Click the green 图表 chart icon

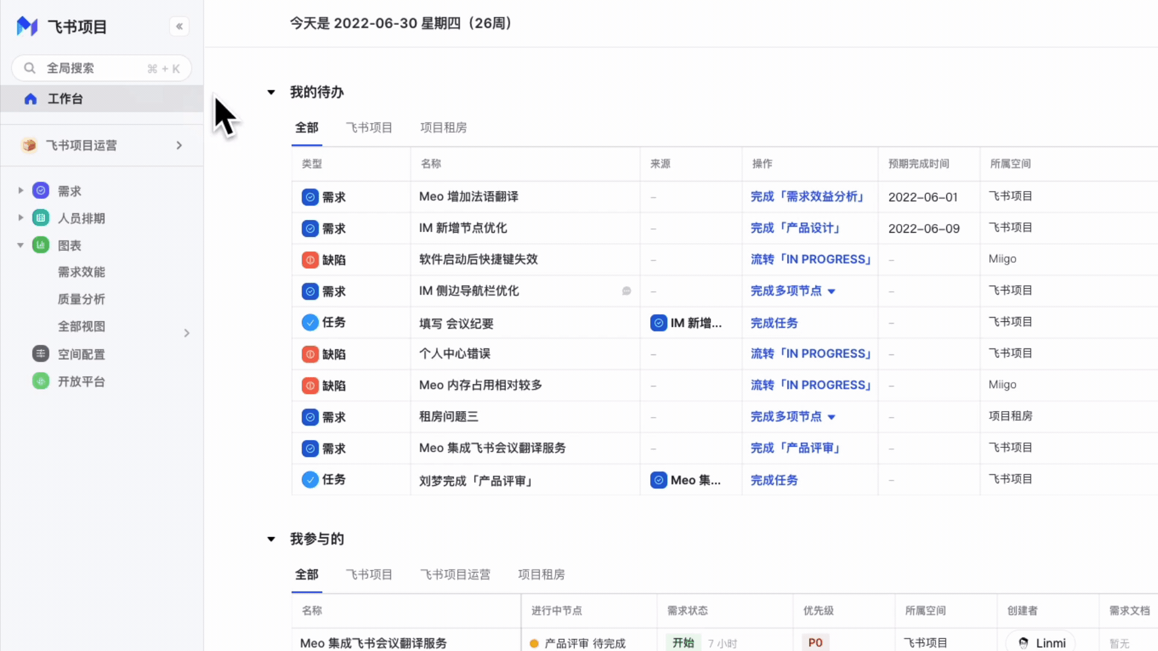click(40, 245)
